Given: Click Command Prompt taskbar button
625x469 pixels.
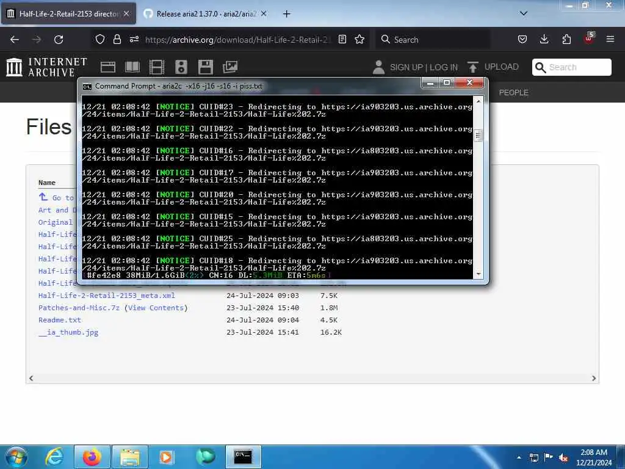Looking at the screenshot, I should [x=243, y=457].
